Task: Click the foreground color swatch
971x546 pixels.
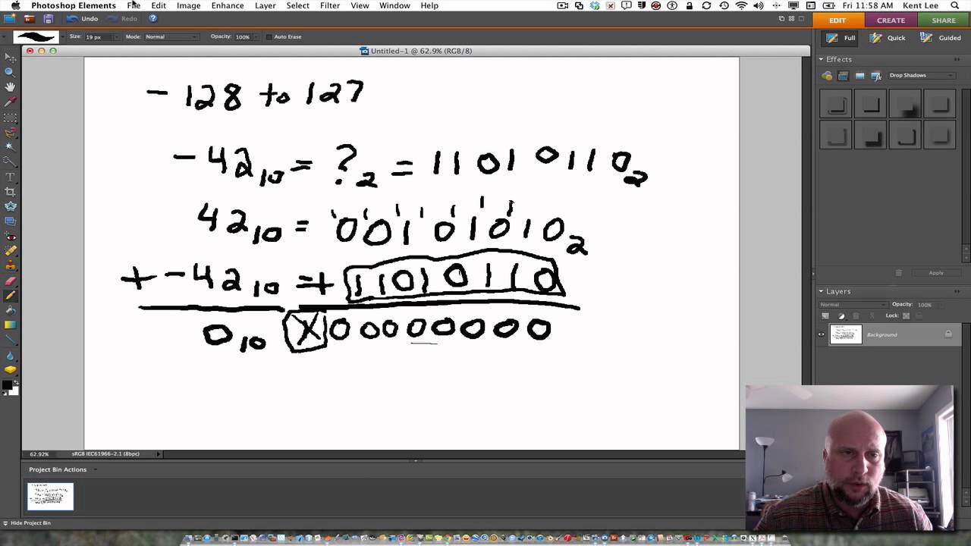Action: pos(7,385)
